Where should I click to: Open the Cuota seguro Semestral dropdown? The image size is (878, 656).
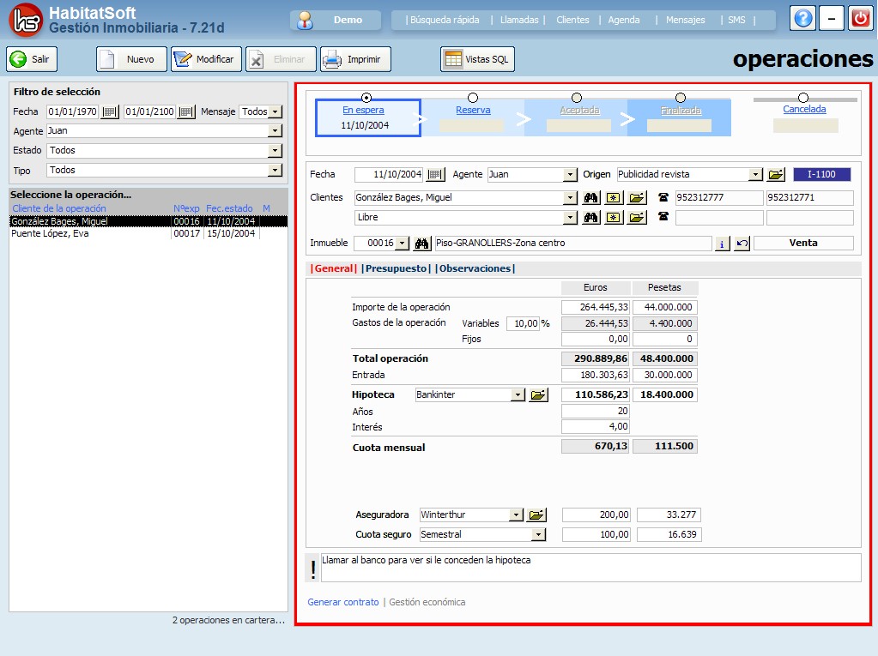(x=538, y=534)
